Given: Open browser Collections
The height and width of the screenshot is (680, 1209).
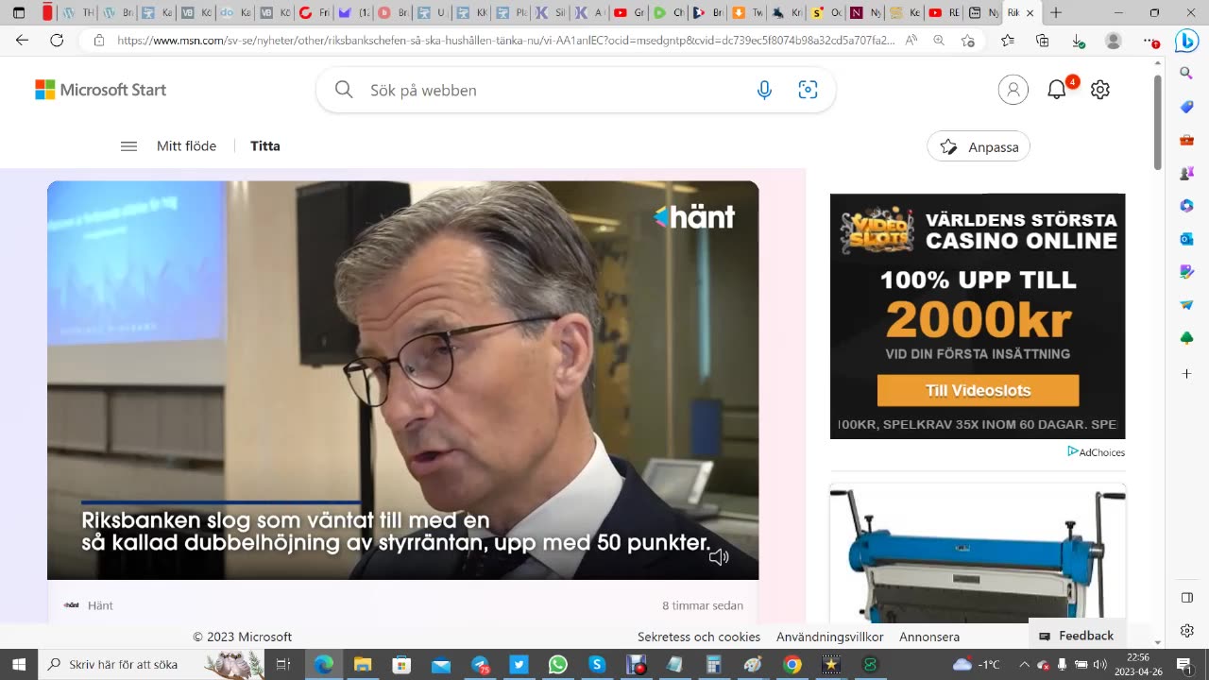Looking at the screenshot, I should click(1043, 41).
